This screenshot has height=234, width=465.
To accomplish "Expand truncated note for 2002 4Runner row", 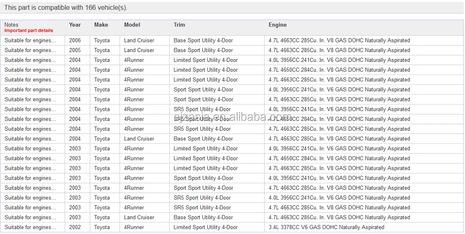I will [x=30, y=227].
